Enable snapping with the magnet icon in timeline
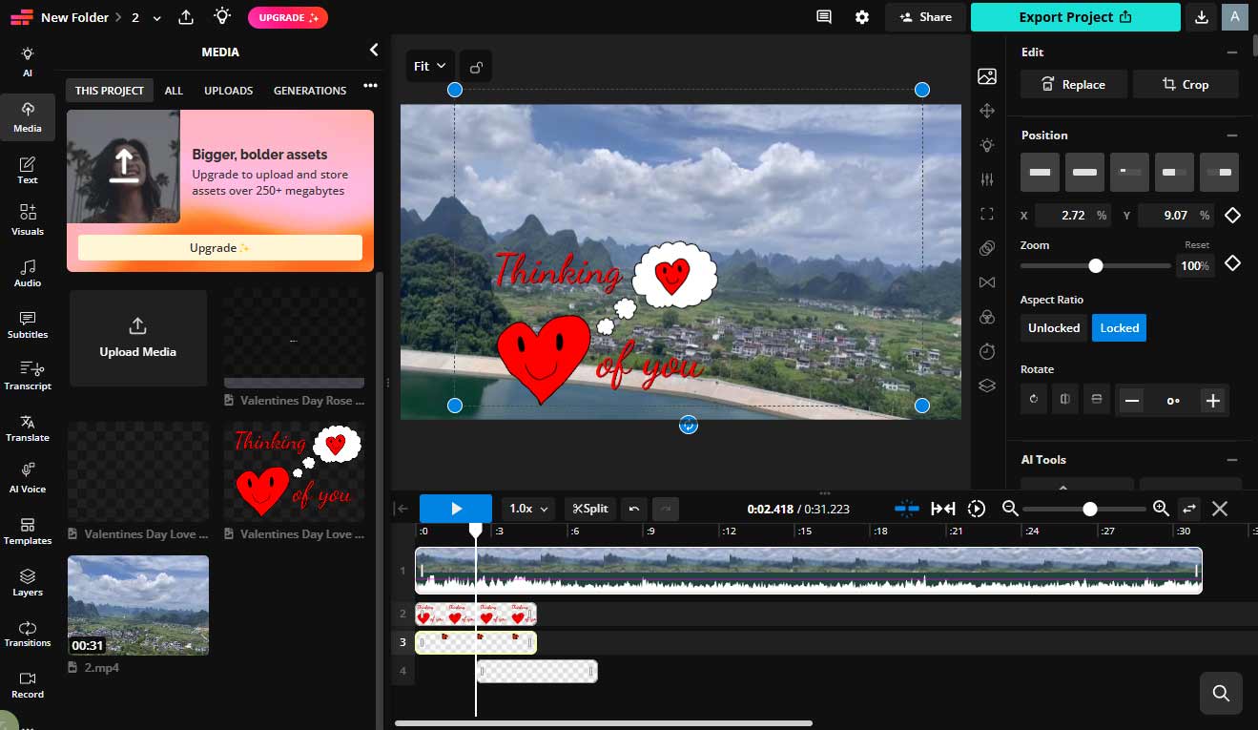The height and width of the screenshot is (730, 1258). (906, 509)
